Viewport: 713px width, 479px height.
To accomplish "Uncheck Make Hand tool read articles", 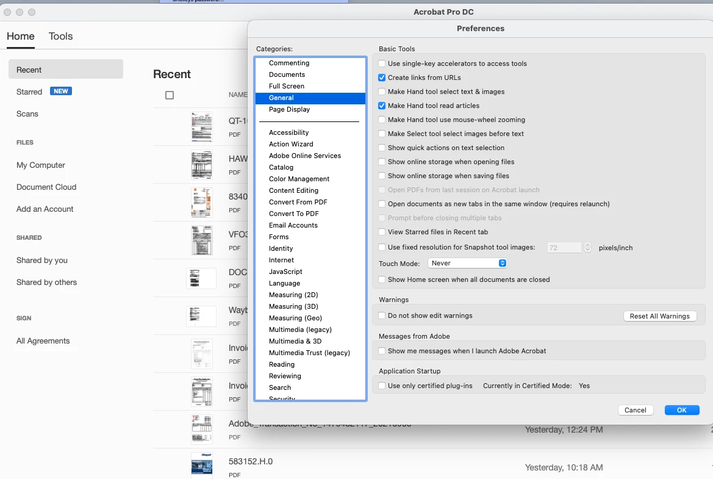I will pyautogui.click(x=382, y=106).
